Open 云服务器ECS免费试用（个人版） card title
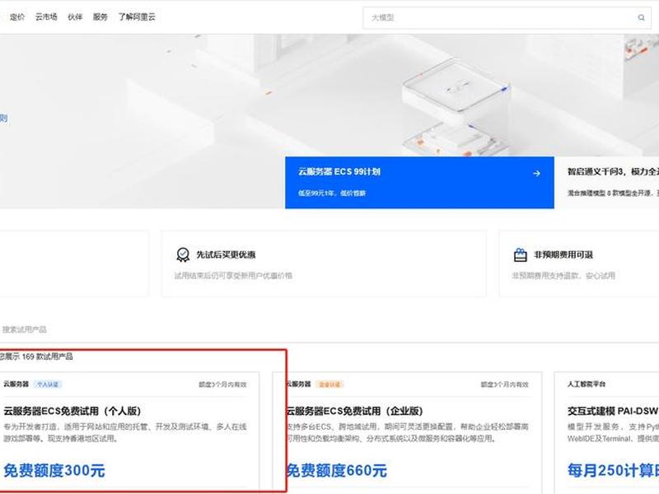Image resolution: width=659 pixels, height=494 pixels. (72, 411)
